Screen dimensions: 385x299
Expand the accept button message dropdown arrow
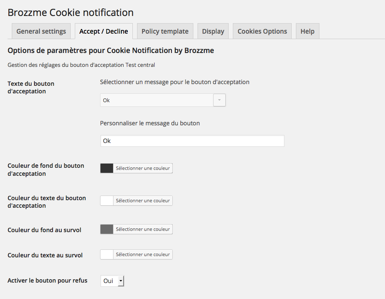(219, 101)
